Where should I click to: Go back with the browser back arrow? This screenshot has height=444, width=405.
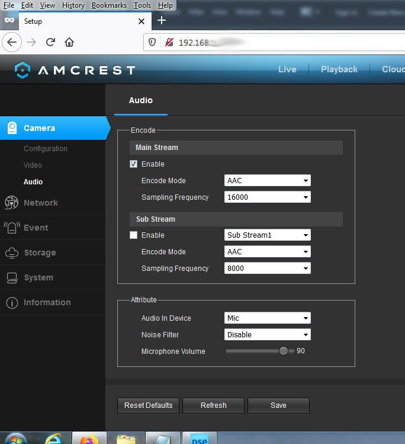tap(12, 42)
